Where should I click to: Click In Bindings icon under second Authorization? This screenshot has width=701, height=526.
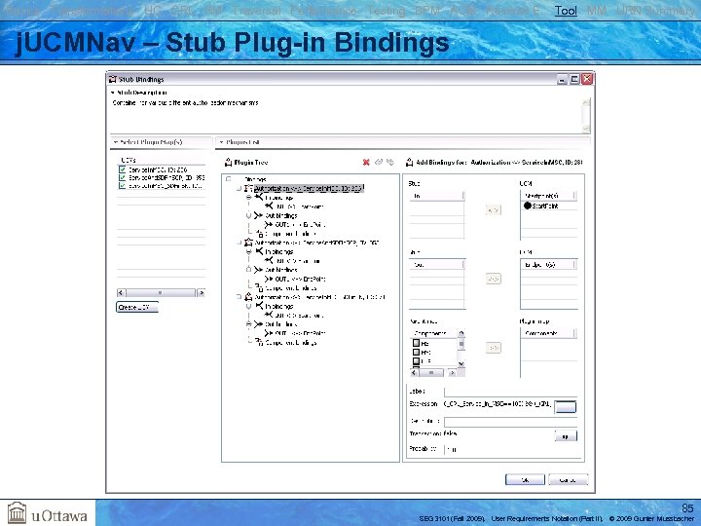point(259,251)
